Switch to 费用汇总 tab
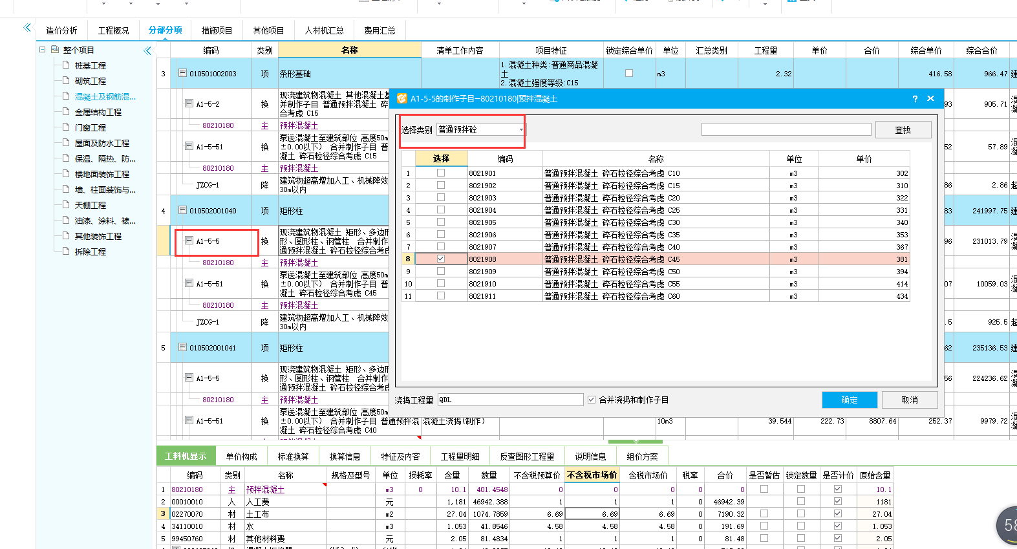This screenshot has height=549, width=1017. (x=380, y=30)
